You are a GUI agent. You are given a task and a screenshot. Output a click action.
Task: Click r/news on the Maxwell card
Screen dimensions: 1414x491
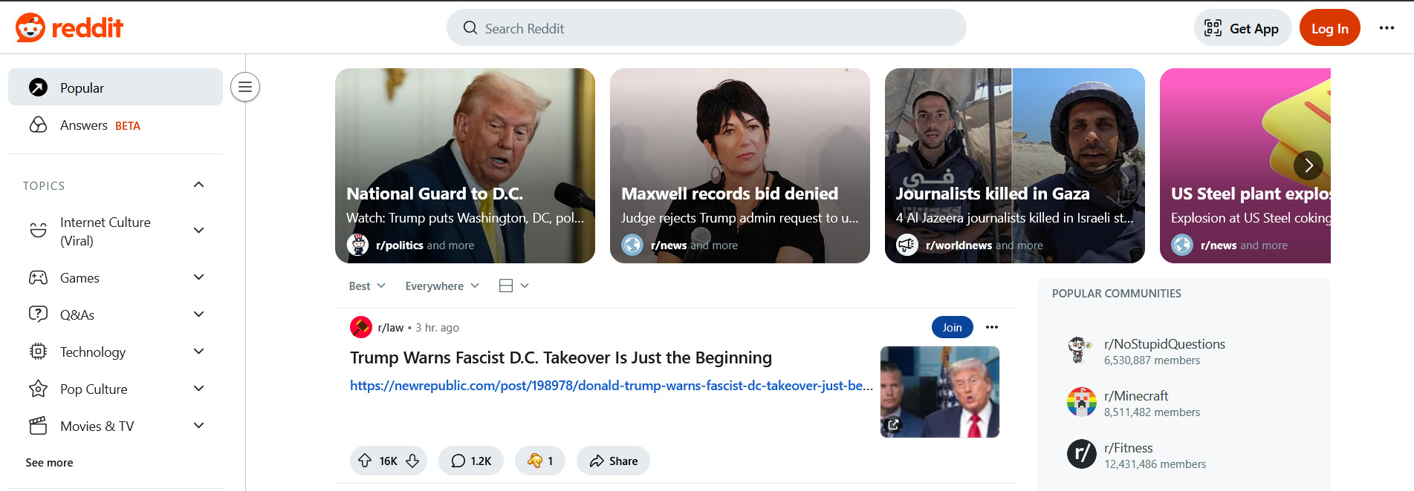(x=669, y=245)
